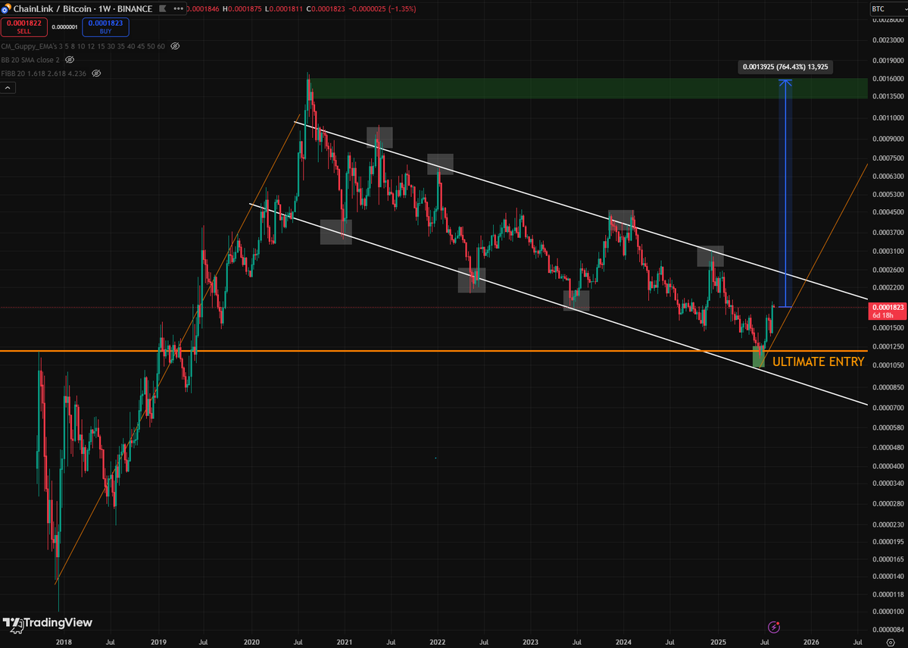Click the FiBB 20 1.618 2.618 4.236 indicator name
Viewport: 908px width, 648px height.
click(43, 74)
